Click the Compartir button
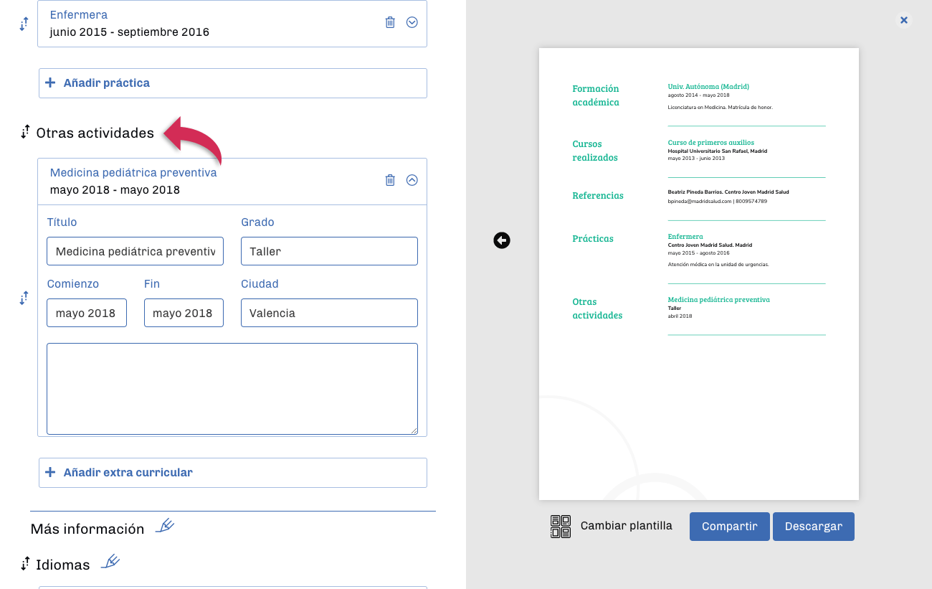Image resolution: width=932 pixels, height=589 pixels. [730, 527]
